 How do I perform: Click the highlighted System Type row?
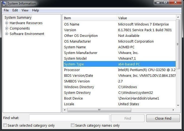[119, 64]
